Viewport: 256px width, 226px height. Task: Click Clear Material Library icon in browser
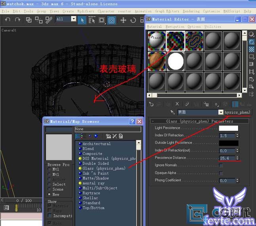121,136
